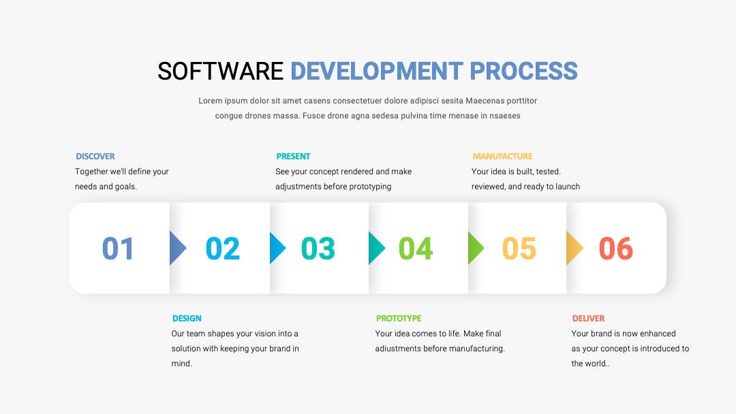Select the number 01 step

click(x=118, y=249)
